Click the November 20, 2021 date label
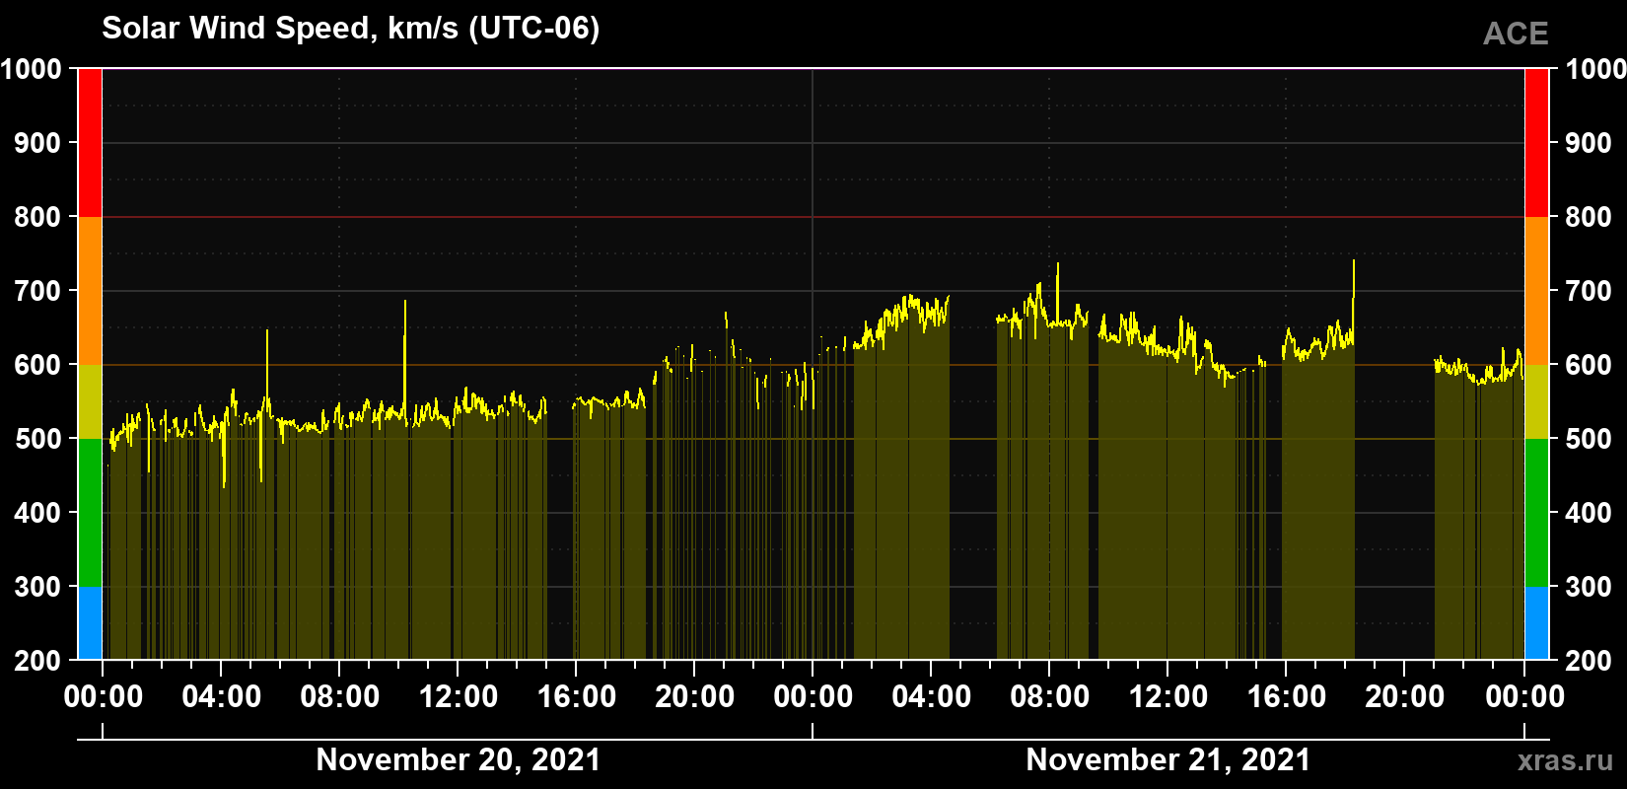The height and width of the screenshot is (789, 1627). point(459,759)
